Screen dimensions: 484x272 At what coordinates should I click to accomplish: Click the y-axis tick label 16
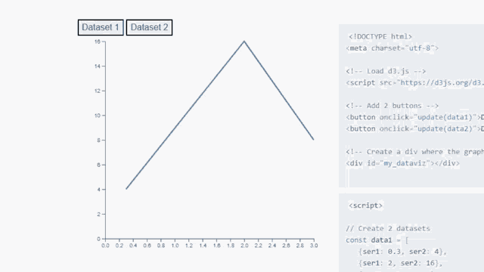98,42
